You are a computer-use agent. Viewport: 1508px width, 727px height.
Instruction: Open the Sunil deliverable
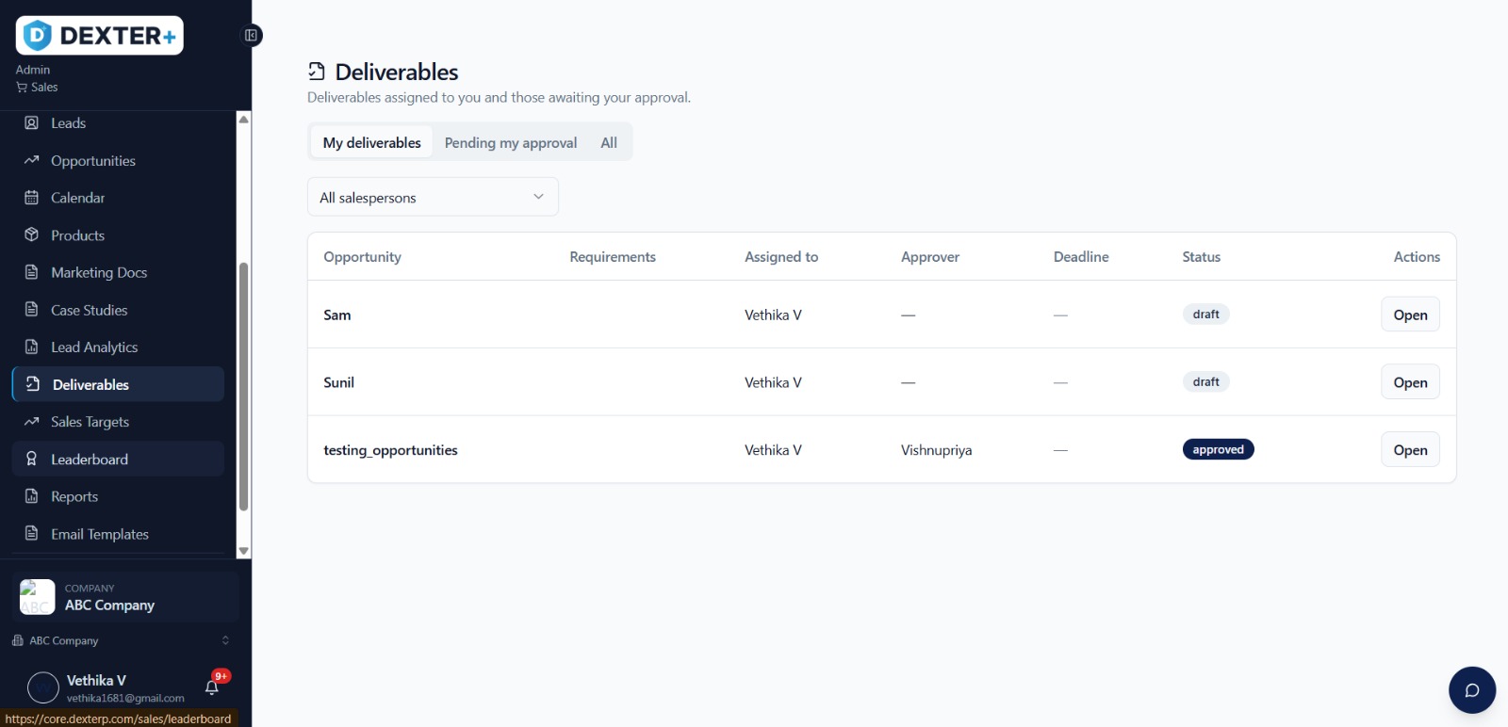[x=1410, y=382]
